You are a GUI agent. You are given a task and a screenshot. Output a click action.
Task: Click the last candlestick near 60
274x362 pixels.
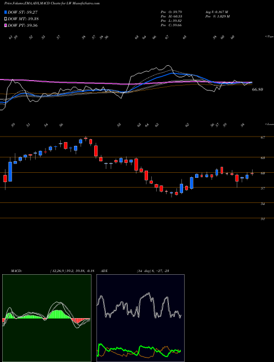tap(252, 173)
